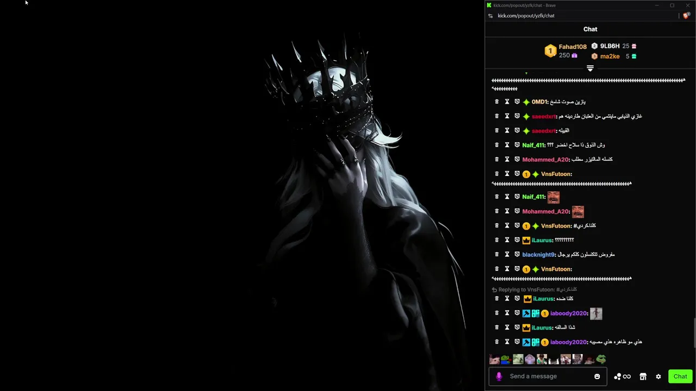Send message with the green Chat button
Viewport: 696px width, 391px height.
(680, 376)
